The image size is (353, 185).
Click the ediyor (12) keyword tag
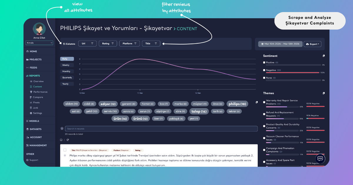(108, 104)
